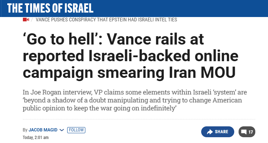Click the 'Today, 2:01 am' timestamp

(36, 137)
